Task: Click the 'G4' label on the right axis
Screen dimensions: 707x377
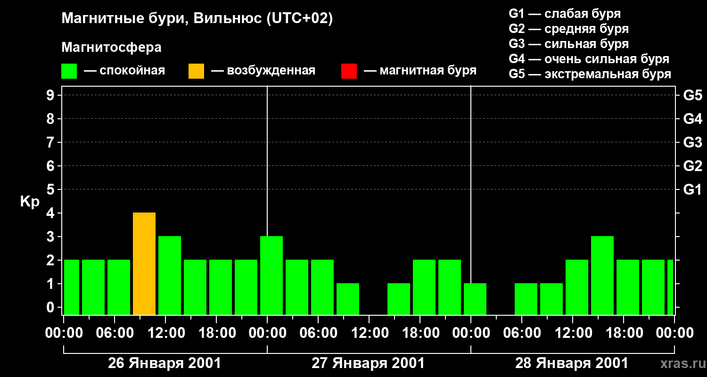Action: pos(692,119)
